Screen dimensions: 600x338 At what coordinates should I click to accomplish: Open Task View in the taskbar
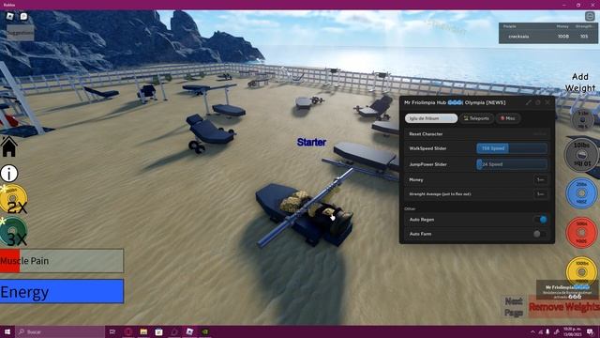[112, 331]
